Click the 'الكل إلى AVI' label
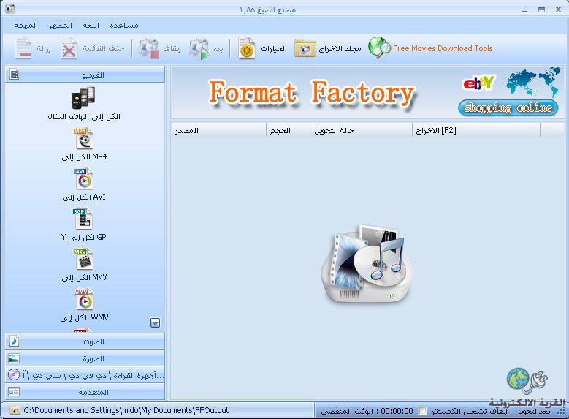The image size is (569, 419). coord(84,197)
